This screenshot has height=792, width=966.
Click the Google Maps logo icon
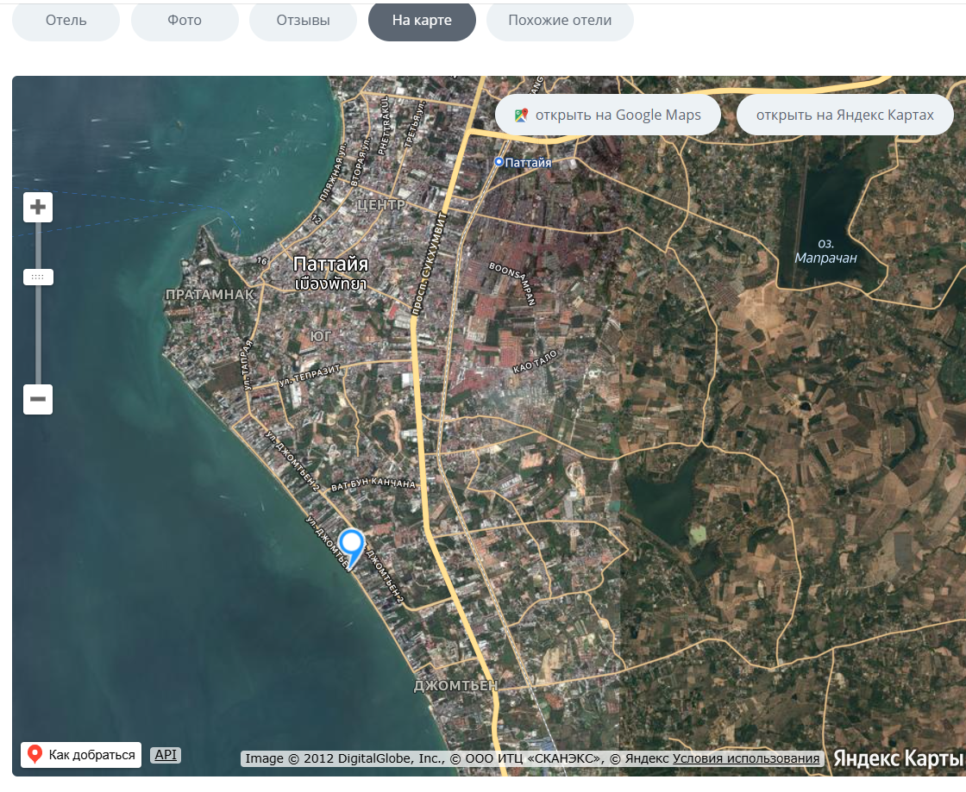[x=521, y=115]
